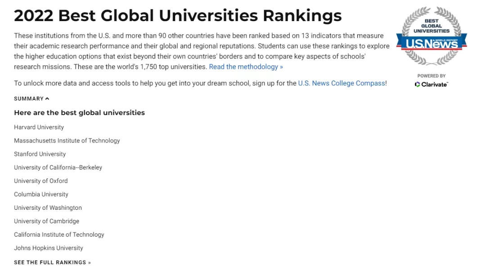
Task: Open California Institute of Technology entry
Action: click(x=59, y=235)
